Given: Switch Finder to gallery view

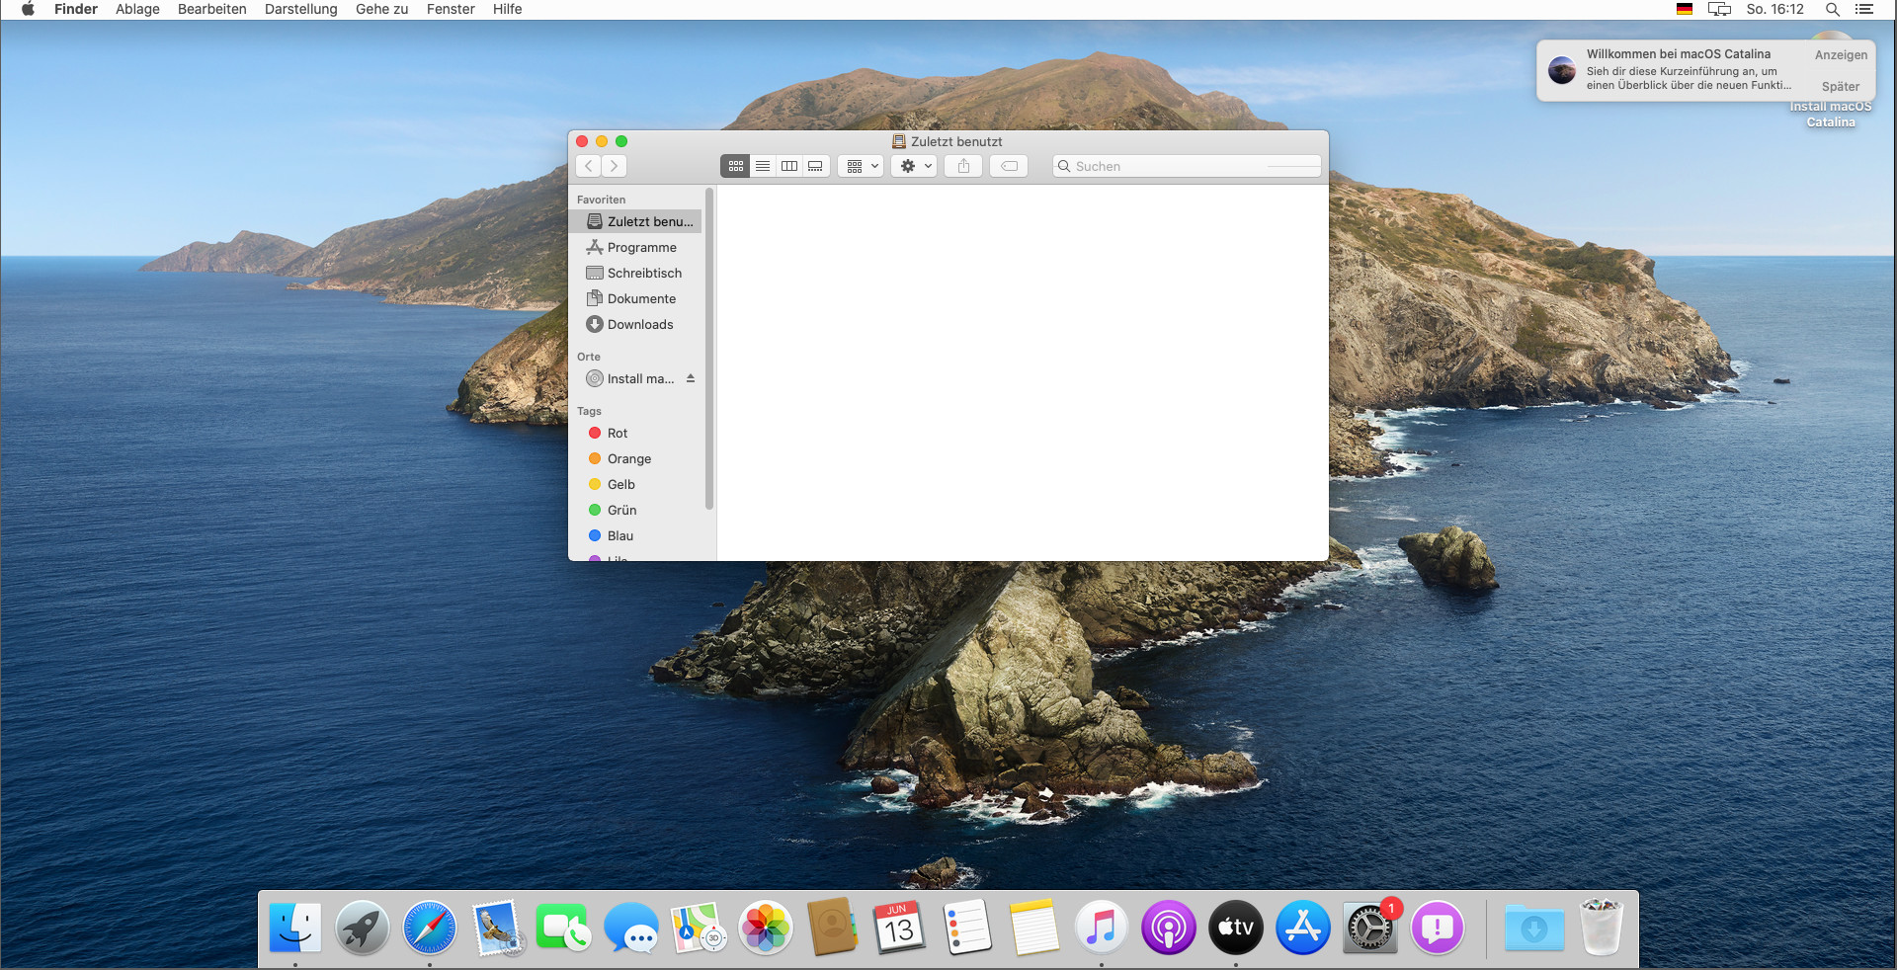Looking at the screenshot, I should coord(815,166).
